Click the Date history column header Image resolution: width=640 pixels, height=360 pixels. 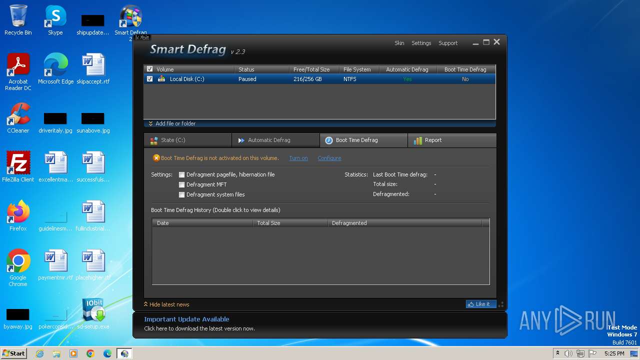tap(202, 223)
